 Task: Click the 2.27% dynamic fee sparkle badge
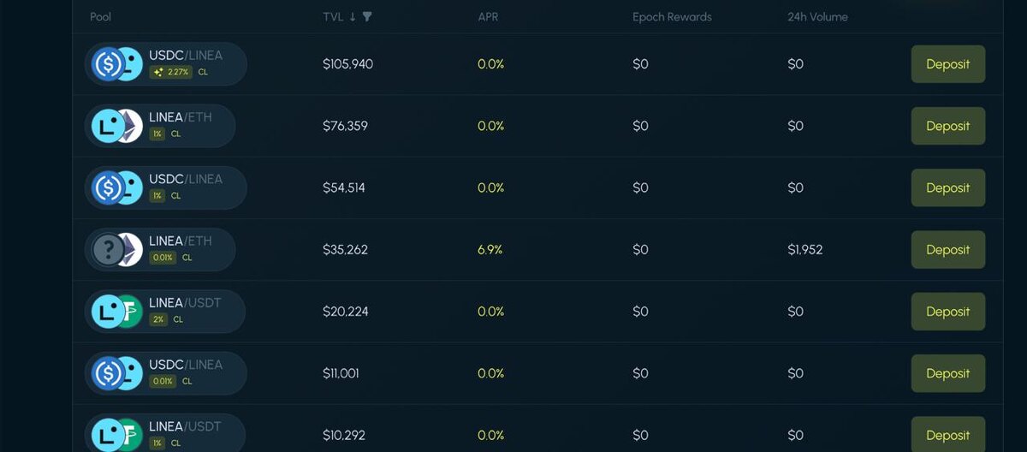coord(170,73)
